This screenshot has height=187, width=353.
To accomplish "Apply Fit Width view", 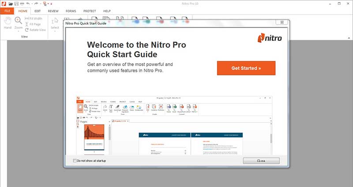I will pyautogui.click(x=34, y=18).
